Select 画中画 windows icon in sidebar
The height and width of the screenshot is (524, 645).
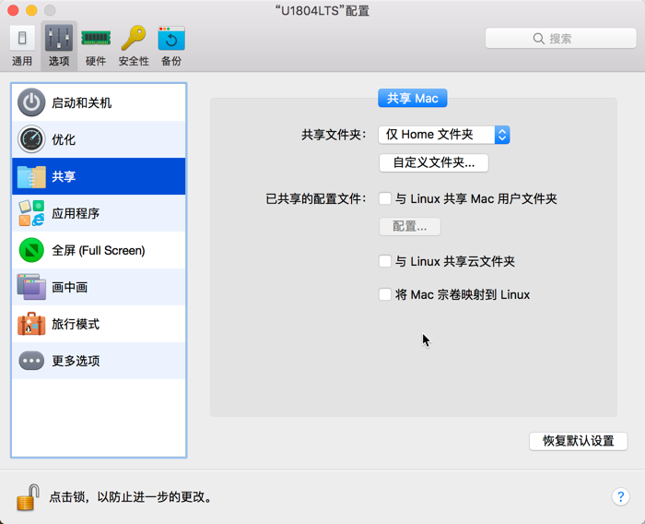(31, 287)
